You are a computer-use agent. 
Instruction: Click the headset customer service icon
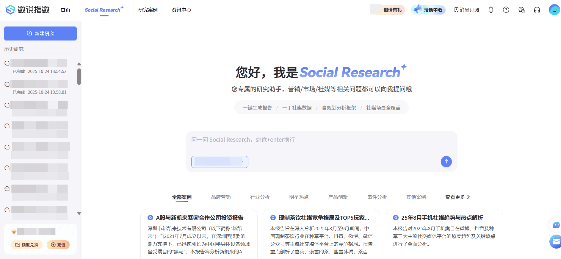(537, 10)
